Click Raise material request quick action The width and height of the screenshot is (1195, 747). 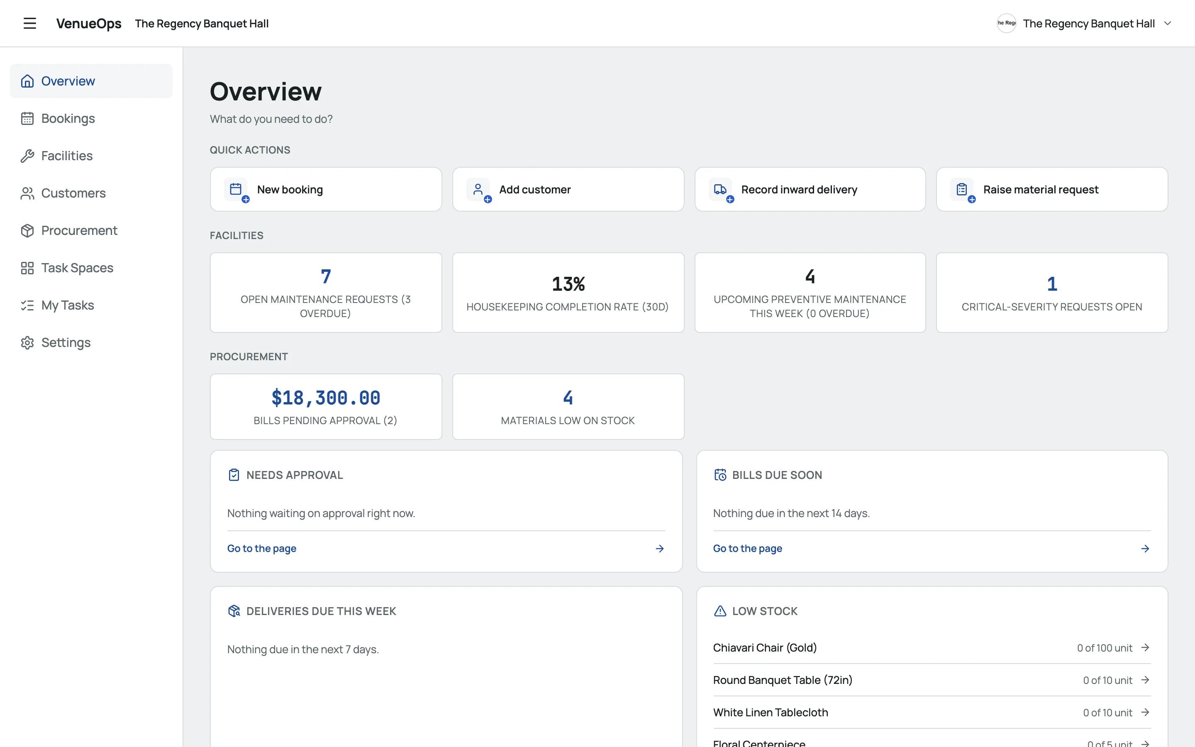tap(1052, 189)
